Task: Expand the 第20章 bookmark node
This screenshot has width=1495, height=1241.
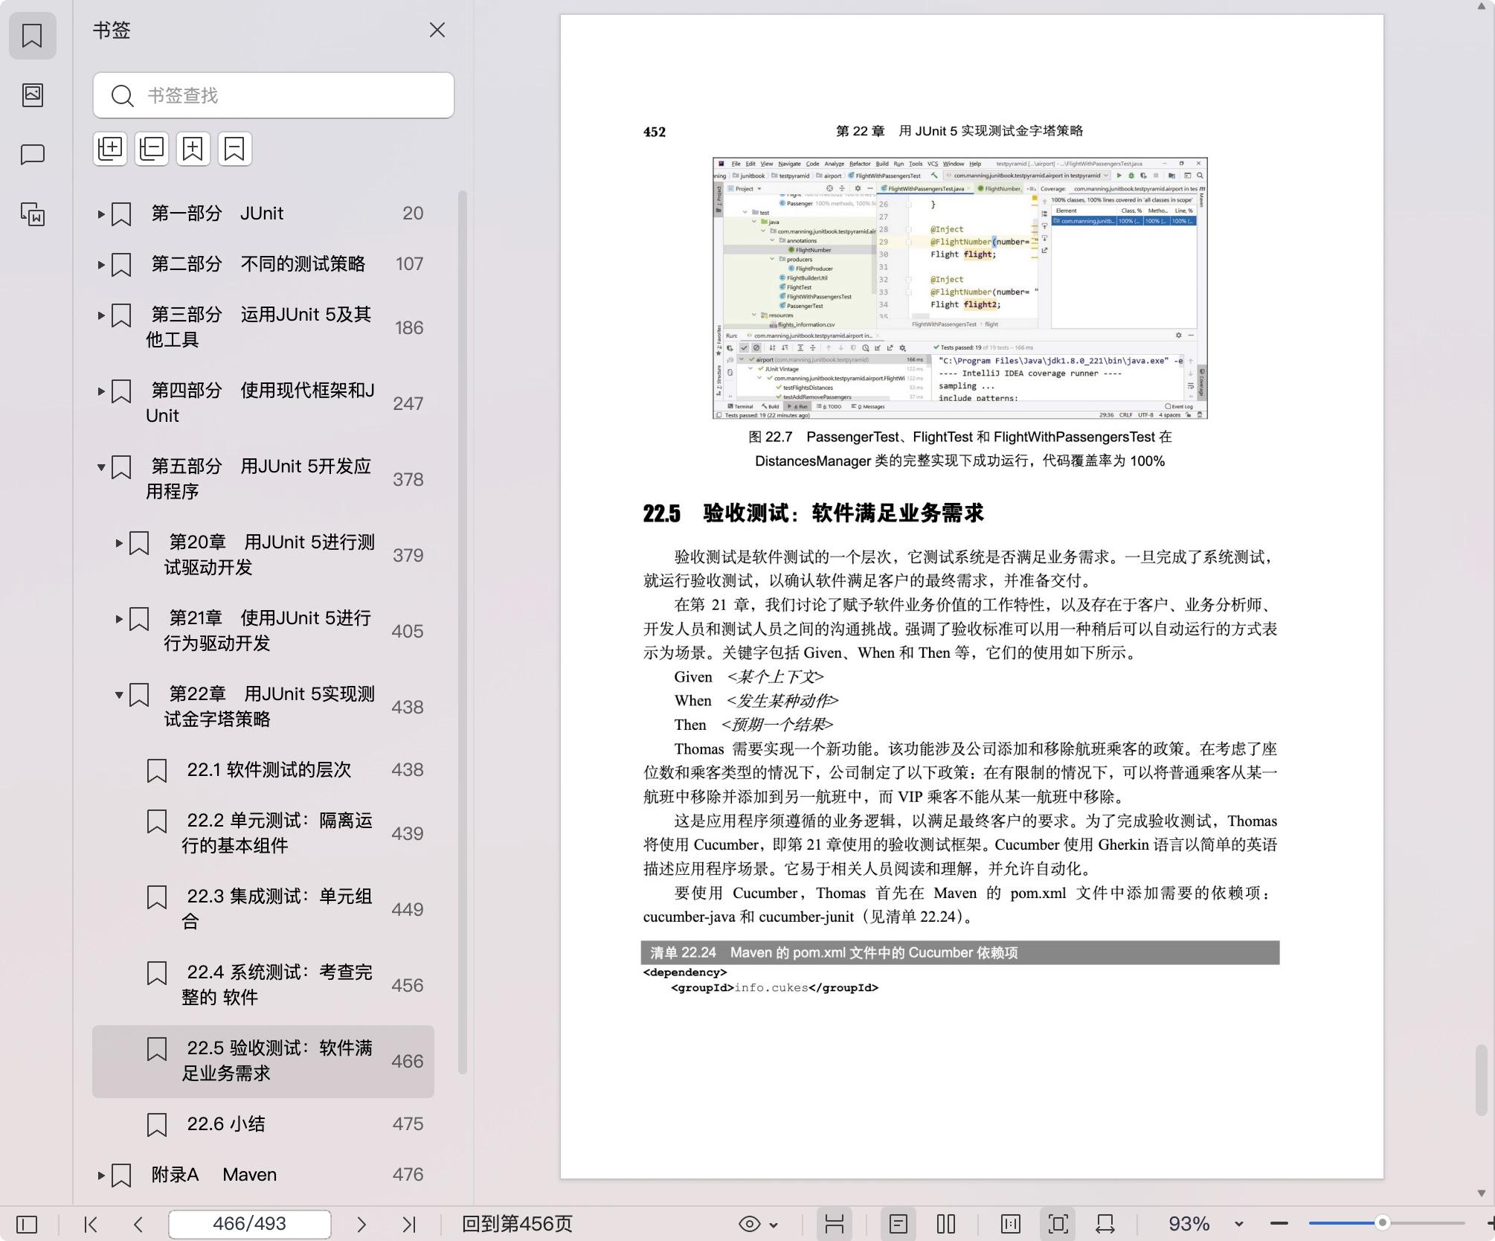Action: click(x=119, y=543)
